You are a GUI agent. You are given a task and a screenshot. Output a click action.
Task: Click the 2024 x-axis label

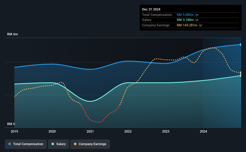(203, 131)
